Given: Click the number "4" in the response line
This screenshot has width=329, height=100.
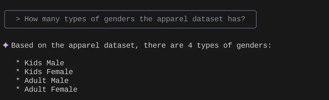Looking at the screenshot, I should 190,46.
